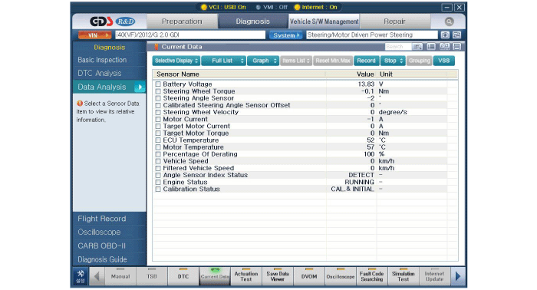Image resolution: width=537 pixels, height=290 pixels.
Task: Click the Record button
Action: (366, 61)
